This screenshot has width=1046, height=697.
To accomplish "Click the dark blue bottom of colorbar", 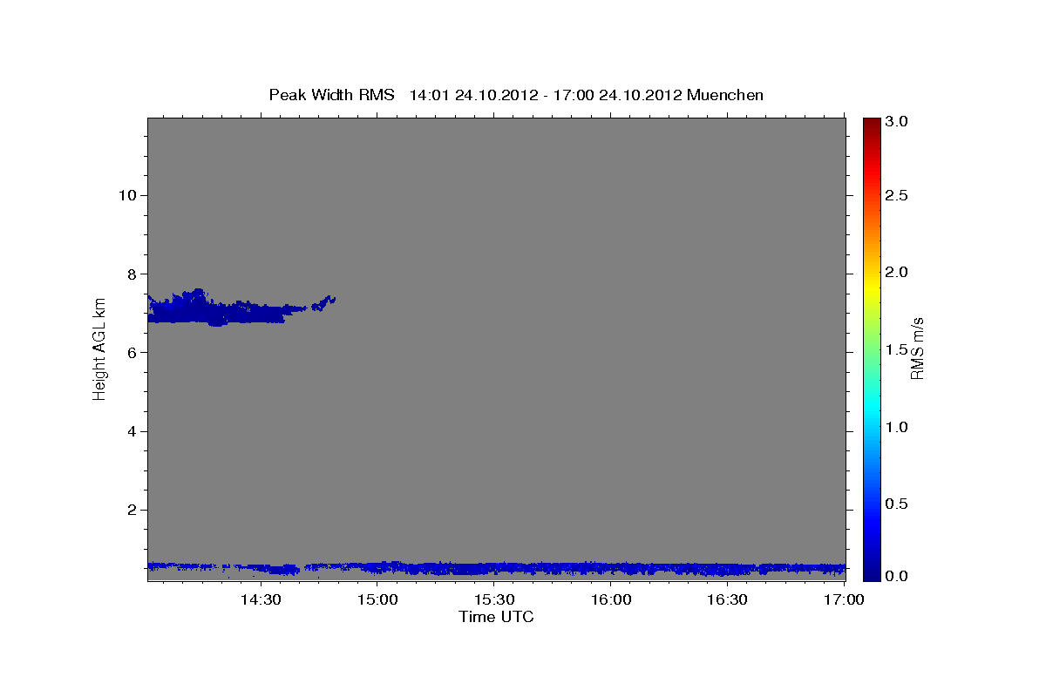I will 872,573.
